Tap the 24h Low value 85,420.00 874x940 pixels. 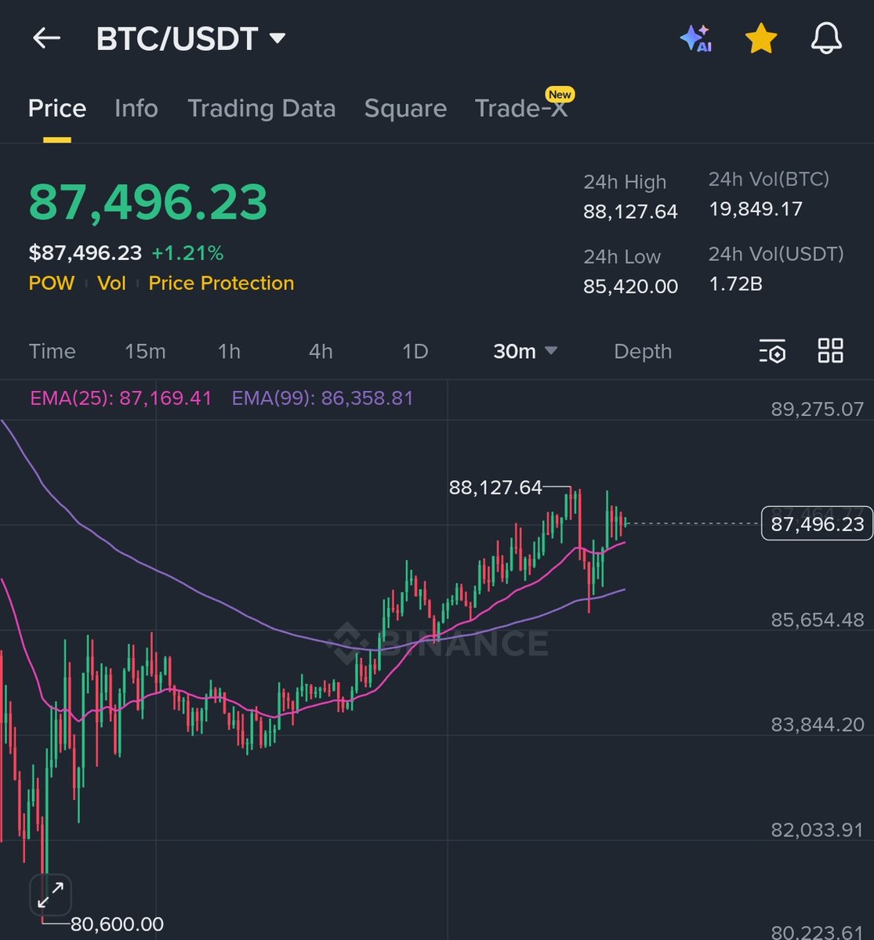click(630, 286)
